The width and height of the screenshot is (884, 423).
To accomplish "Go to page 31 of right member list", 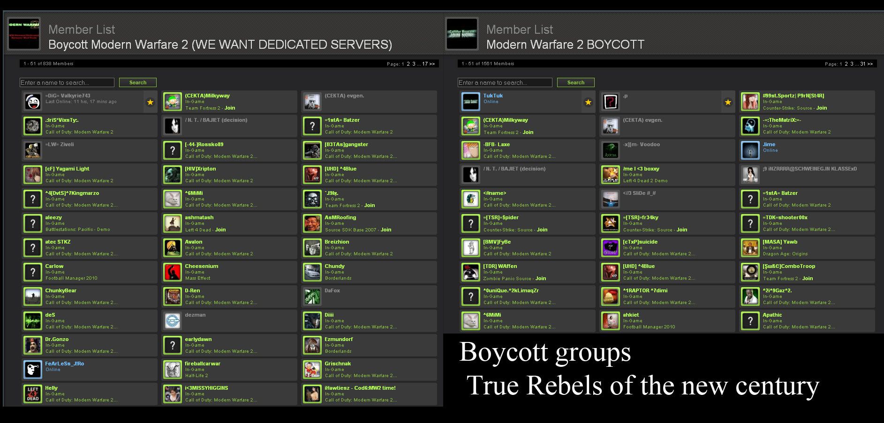I will click(x=863, y=64).
